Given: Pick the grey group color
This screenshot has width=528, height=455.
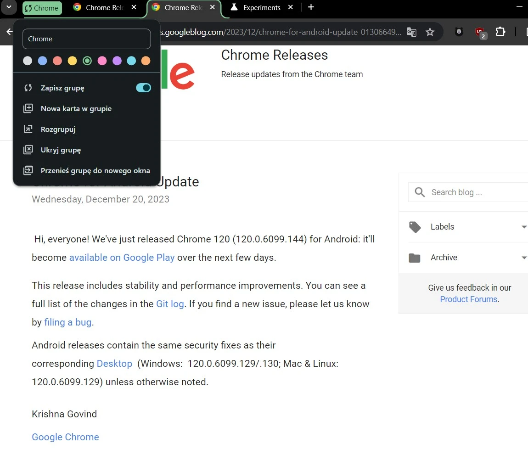Looking at the screenshot, I should 28,61.
